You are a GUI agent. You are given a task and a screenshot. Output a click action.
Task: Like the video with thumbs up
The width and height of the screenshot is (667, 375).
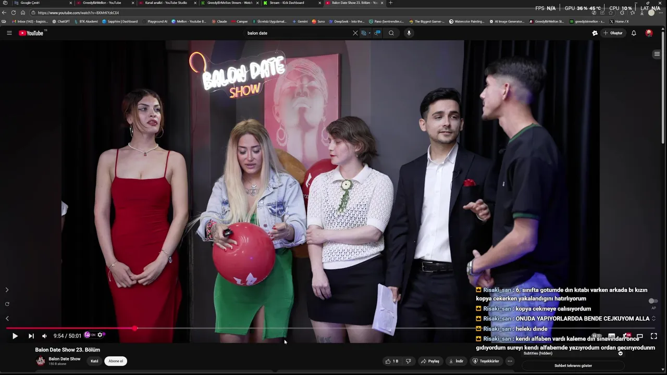[391, 361]
